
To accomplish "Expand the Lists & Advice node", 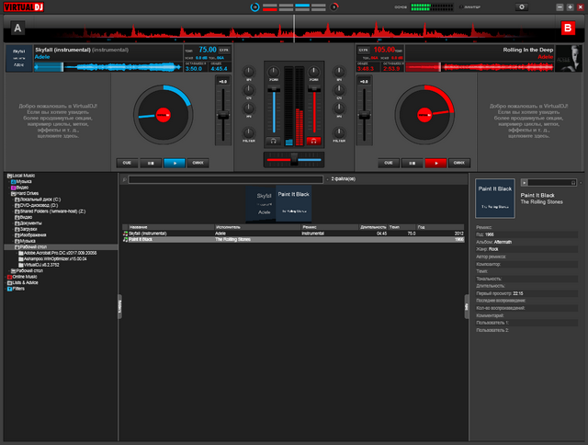I will 6,283.
